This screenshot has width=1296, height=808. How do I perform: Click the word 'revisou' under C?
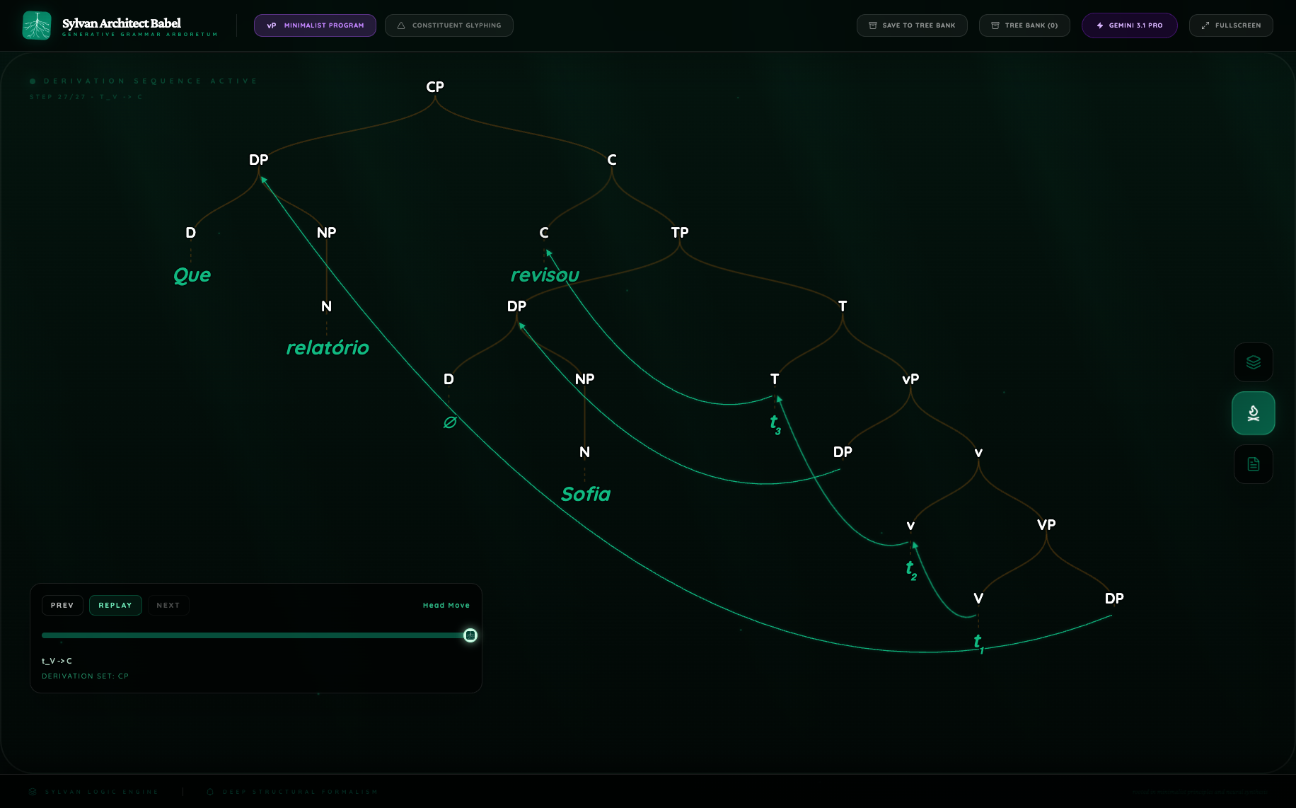545,275
